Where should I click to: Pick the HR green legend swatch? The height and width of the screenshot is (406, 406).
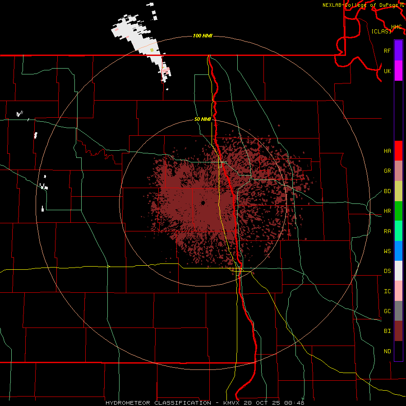point(398,211)
